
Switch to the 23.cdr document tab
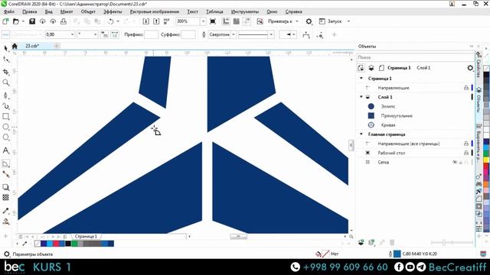(x=32, y=46)
